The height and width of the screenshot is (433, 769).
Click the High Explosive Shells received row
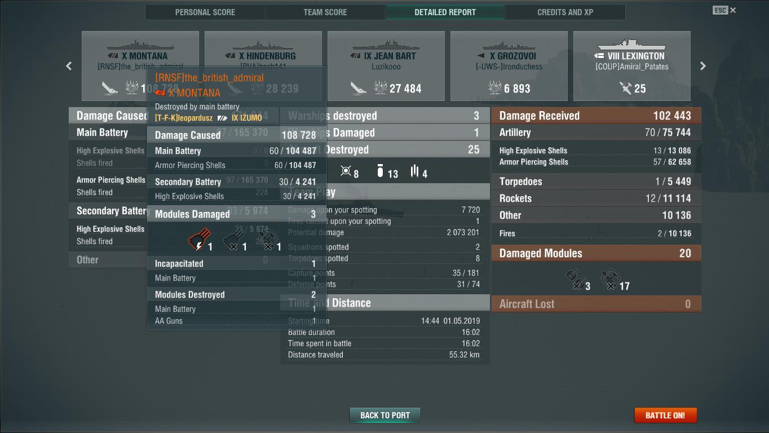[x=596, y=151]
